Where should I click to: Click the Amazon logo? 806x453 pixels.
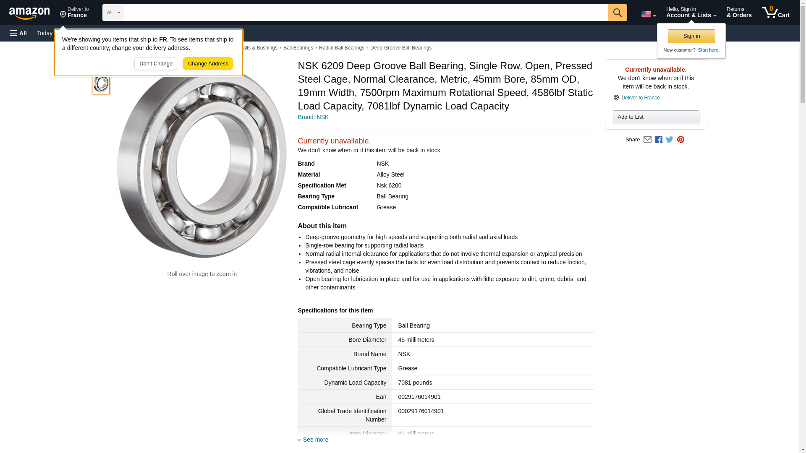[29, 13]
